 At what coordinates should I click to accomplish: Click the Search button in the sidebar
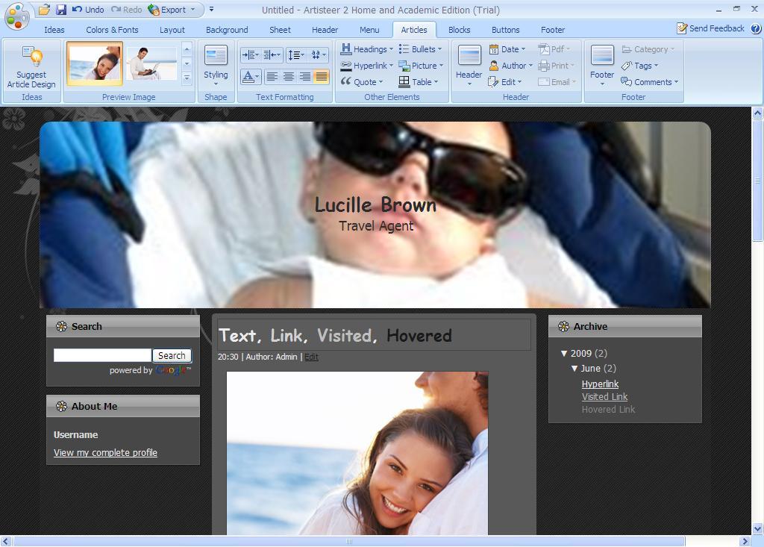172,356
